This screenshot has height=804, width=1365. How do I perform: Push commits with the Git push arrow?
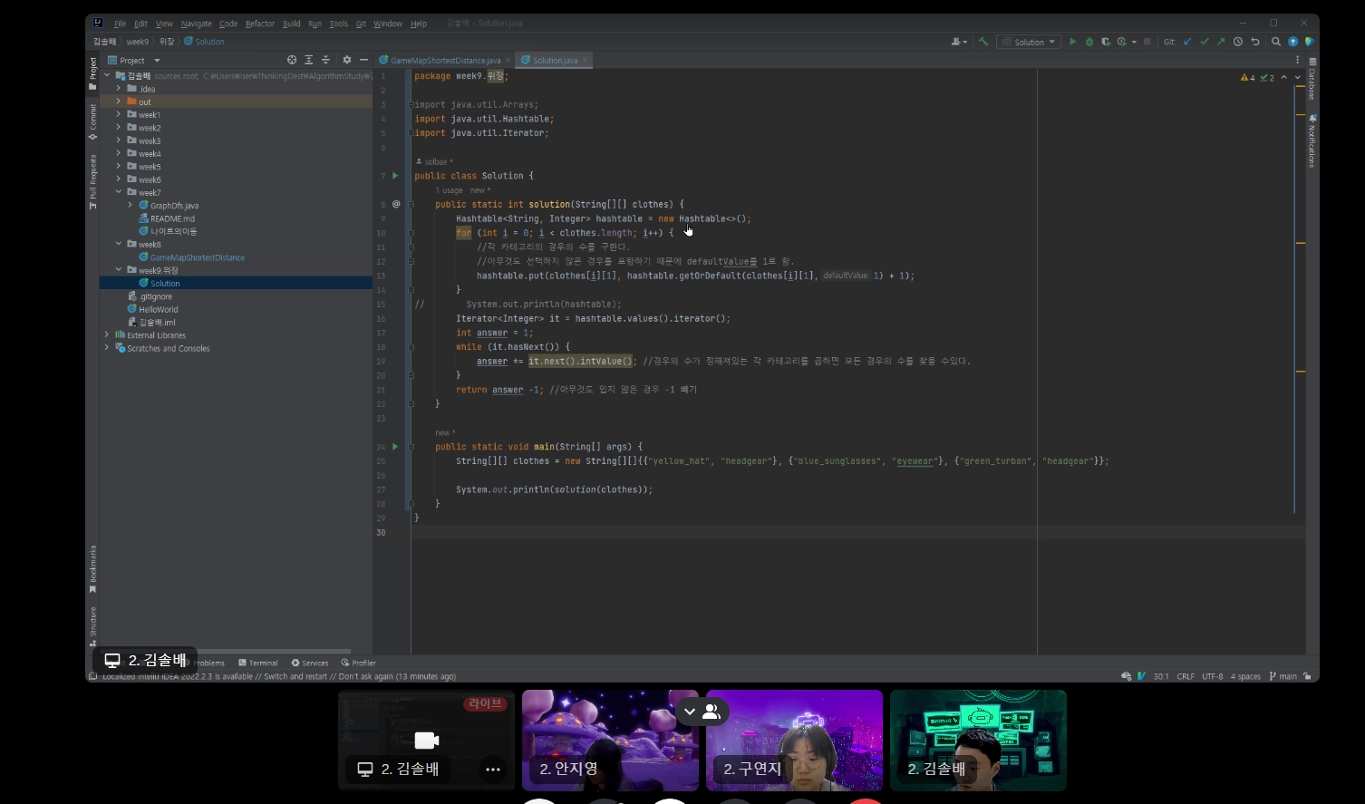[1221, 42]
